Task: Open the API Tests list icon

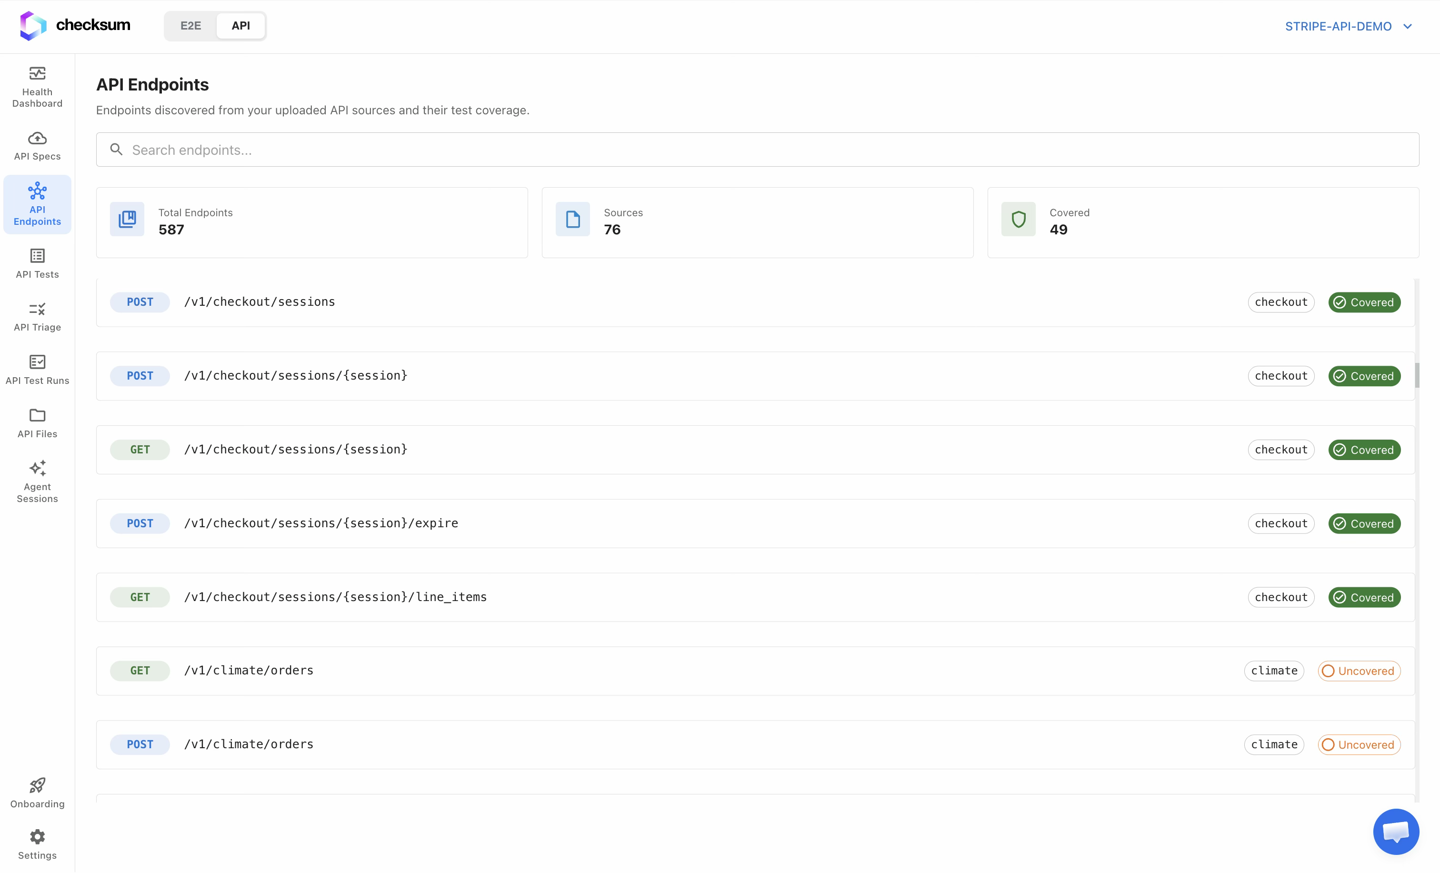Action: pyautogui.click(x=38, y=256)
